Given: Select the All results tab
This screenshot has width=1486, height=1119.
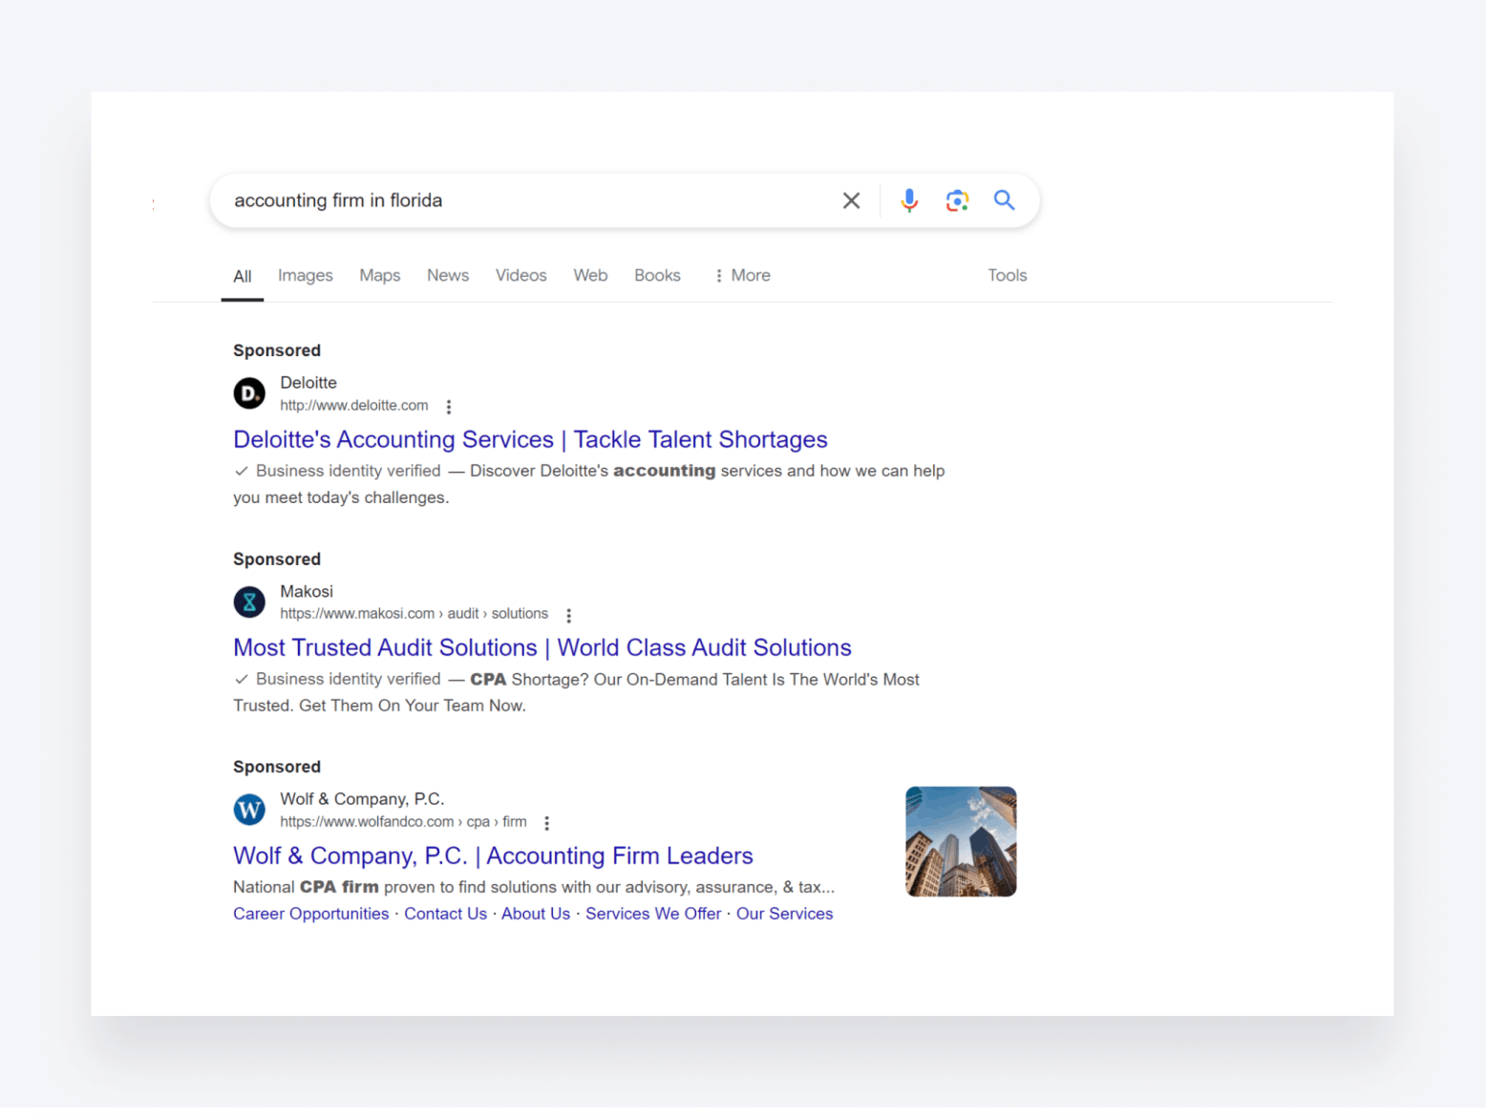Looking at the screenshot, I should click(x=243, y=276).
